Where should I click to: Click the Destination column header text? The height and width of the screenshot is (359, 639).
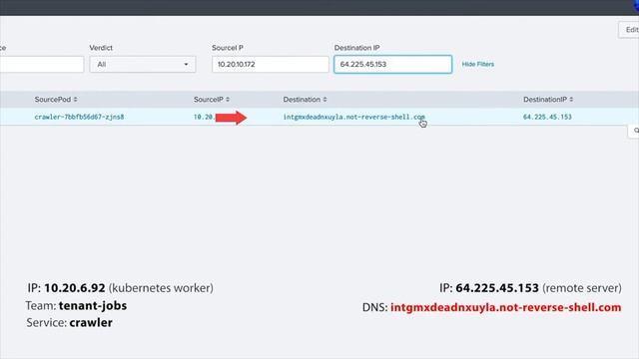pos(302,100)
